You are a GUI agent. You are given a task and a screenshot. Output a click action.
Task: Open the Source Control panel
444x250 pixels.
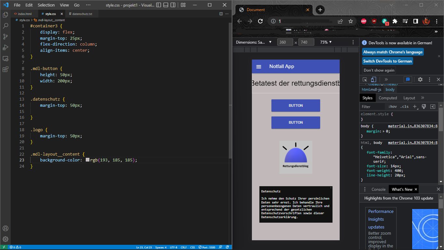pos(5,36)
